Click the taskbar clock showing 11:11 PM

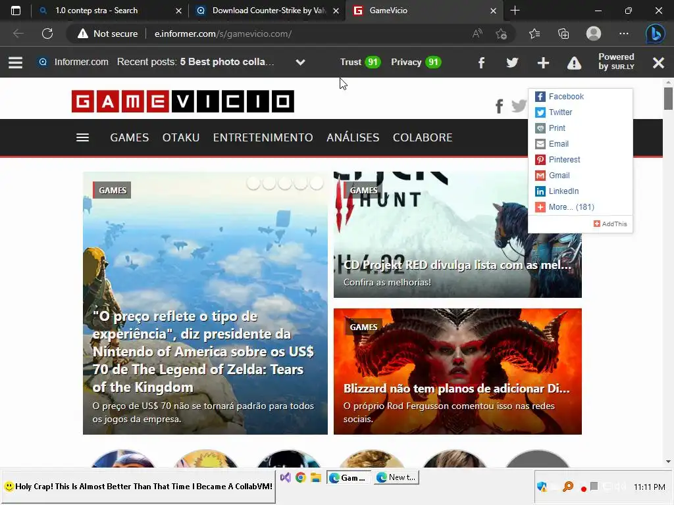tap(649, 487)
